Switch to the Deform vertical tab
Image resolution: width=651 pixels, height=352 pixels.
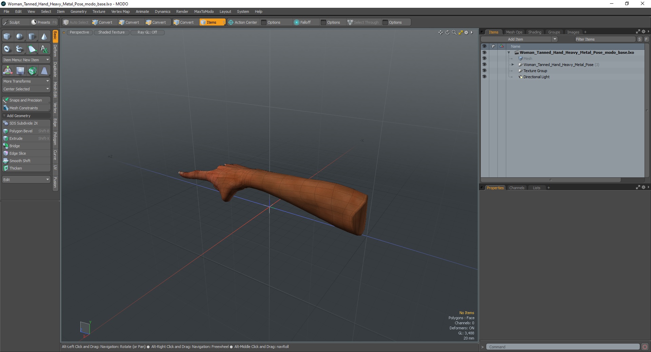(55, 51)
